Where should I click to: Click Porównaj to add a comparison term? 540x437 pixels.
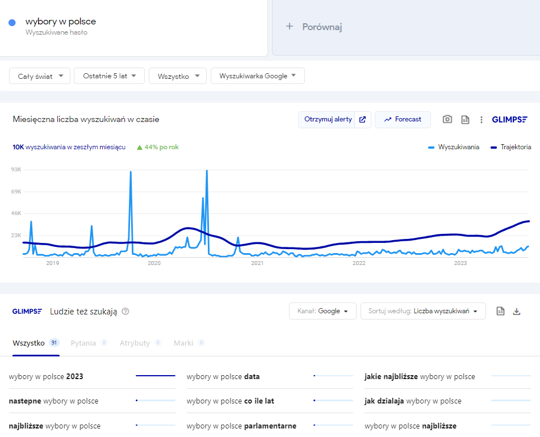[x=322, y=27]
